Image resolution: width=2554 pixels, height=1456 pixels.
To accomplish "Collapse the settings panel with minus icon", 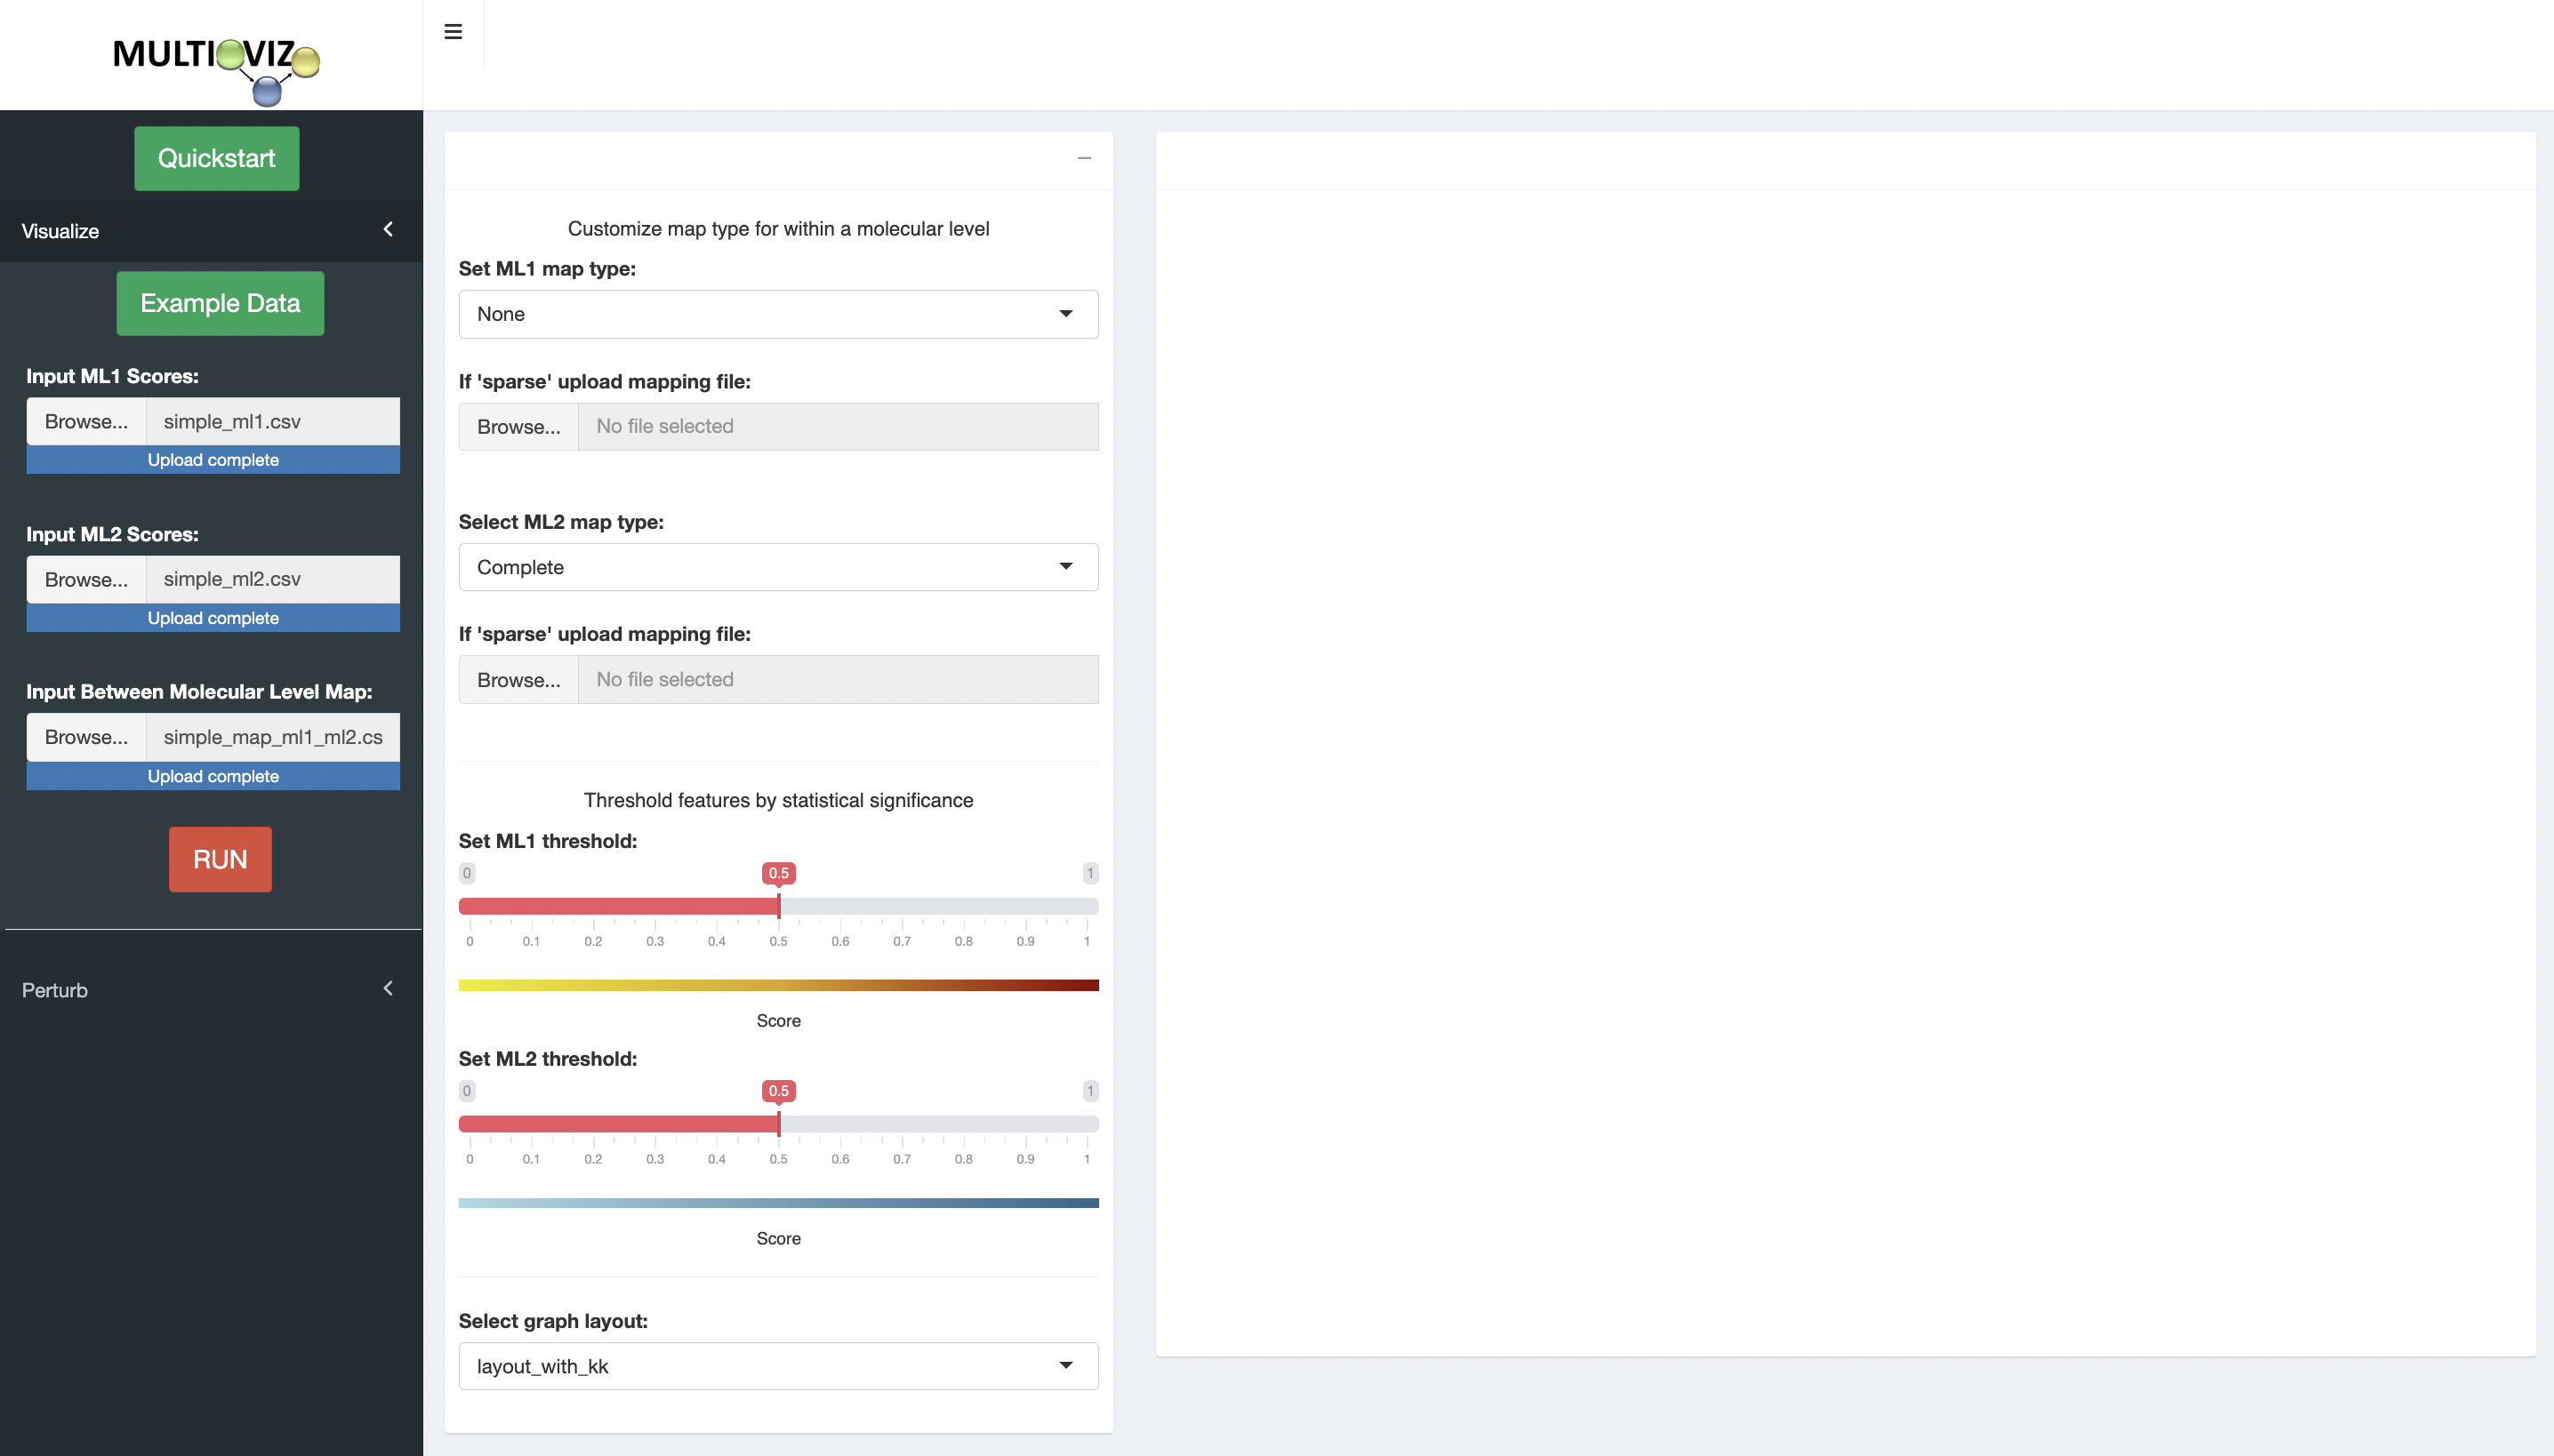I will [x=1083, y=159].
